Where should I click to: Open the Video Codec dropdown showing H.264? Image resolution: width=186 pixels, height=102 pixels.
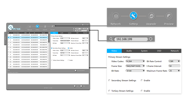click(x=135, y=61)
